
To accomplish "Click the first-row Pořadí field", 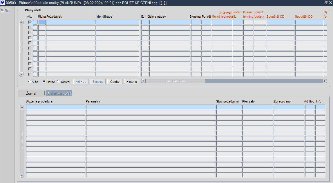I will coord(206,22).
